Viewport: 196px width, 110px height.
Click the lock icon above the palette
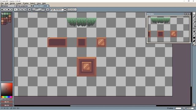point(2,9)
